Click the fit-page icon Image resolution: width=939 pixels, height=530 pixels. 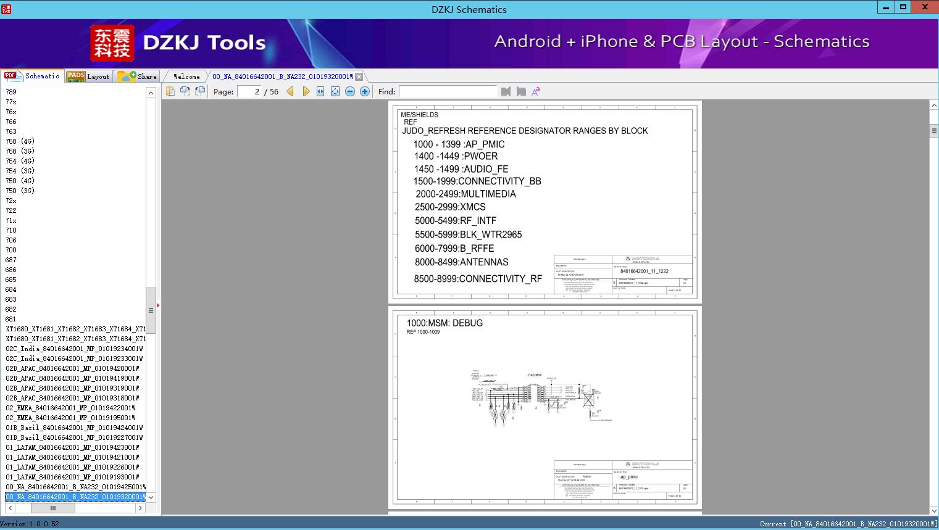pyautogui.click(x=335, y=91)
